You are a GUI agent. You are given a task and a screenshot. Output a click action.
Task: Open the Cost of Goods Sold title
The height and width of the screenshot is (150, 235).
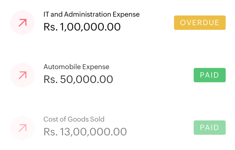(74, 119)
